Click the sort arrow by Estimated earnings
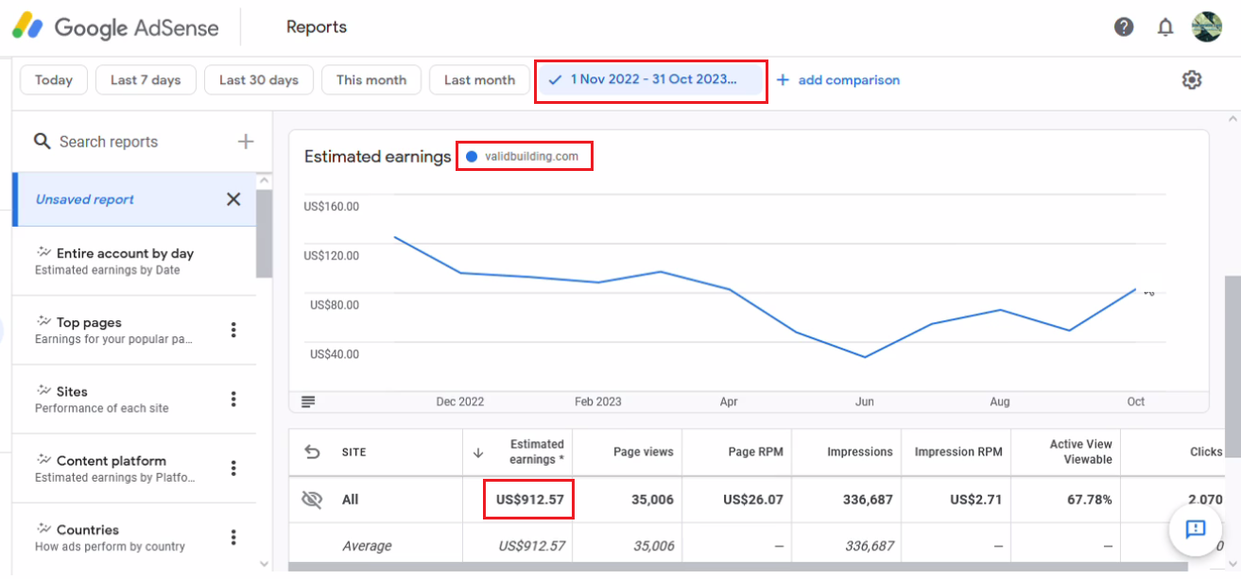 478,452
